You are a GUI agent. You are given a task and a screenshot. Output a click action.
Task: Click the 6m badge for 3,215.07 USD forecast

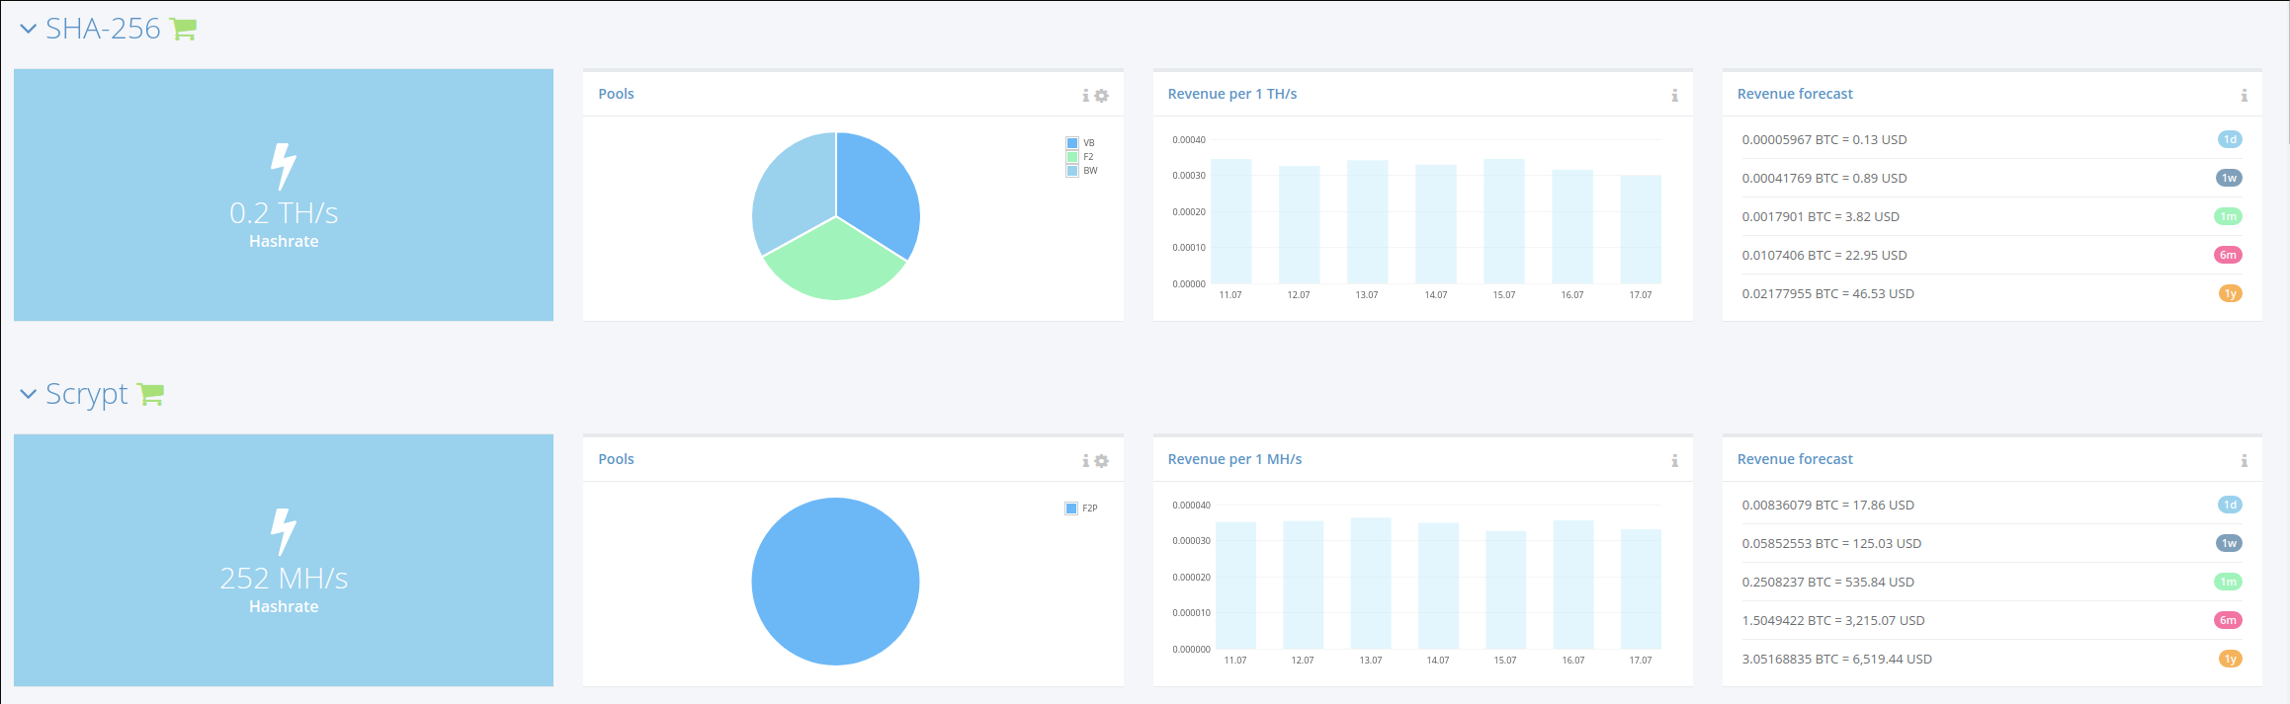click(x=2229, y=620)
